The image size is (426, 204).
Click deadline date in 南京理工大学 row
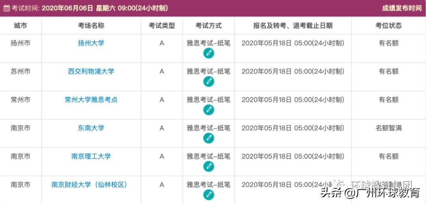tap(293, 156)
